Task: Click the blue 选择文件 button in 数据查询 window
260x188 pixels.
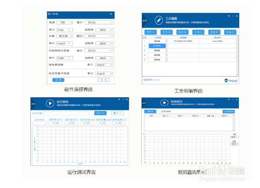Action: click(x=150, y=111)
